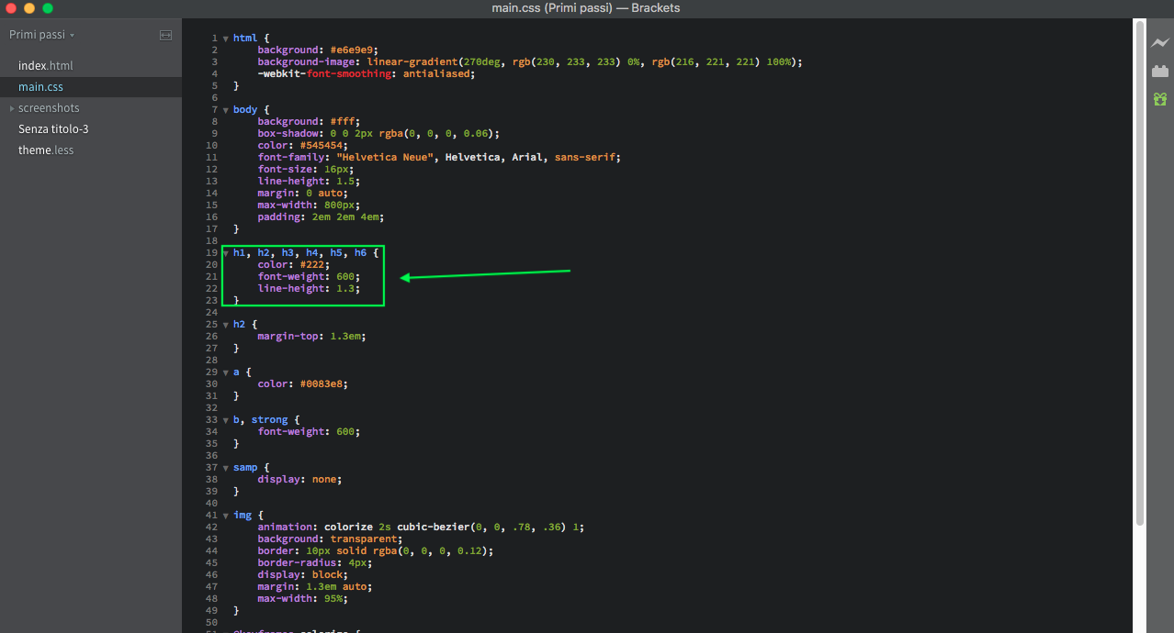Click the green gift update icon
Image resolution: width=1174 pixels, height=633 pixels.
[x=1160, y=99]
